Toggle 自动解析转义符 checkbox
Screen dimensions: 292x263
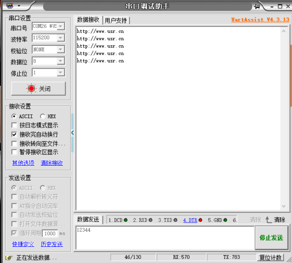tap(14, 197)
